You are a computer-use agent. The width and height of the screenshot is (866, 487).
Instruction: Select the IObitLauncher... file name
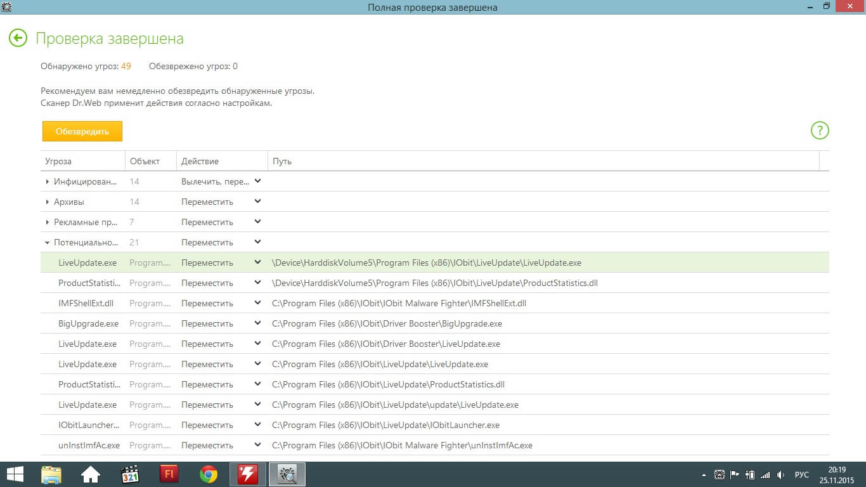pos(89,425)
